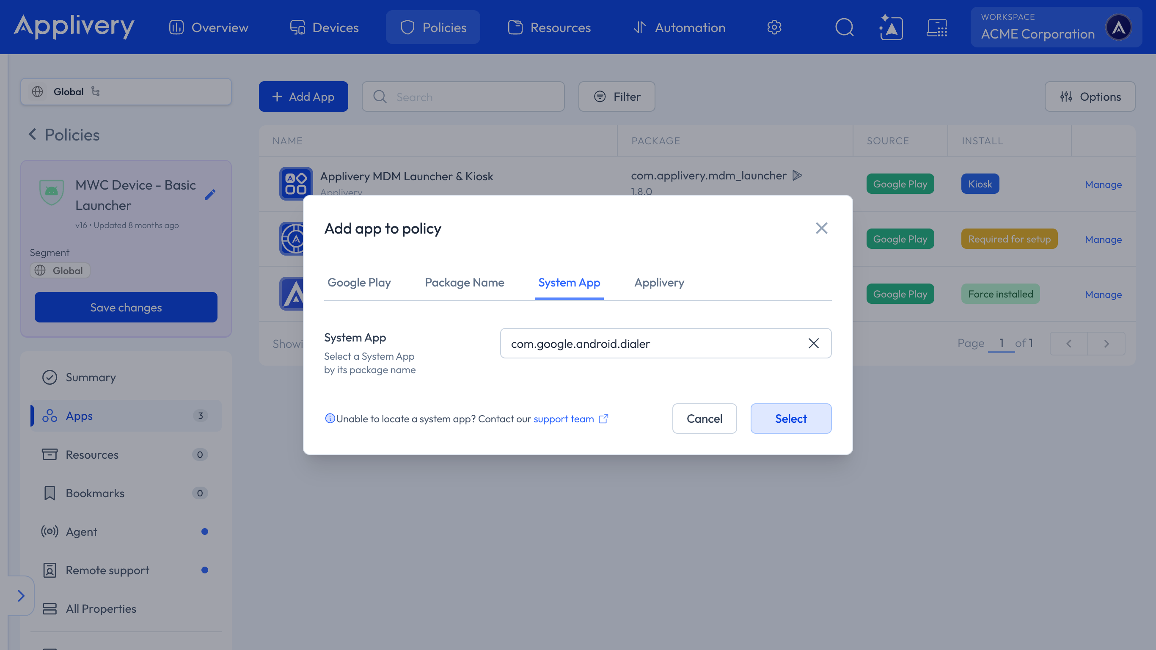This screenshot has height=650, width=1156.
Task: Open Resources in top navigation
Action: [x=549, y=28]
